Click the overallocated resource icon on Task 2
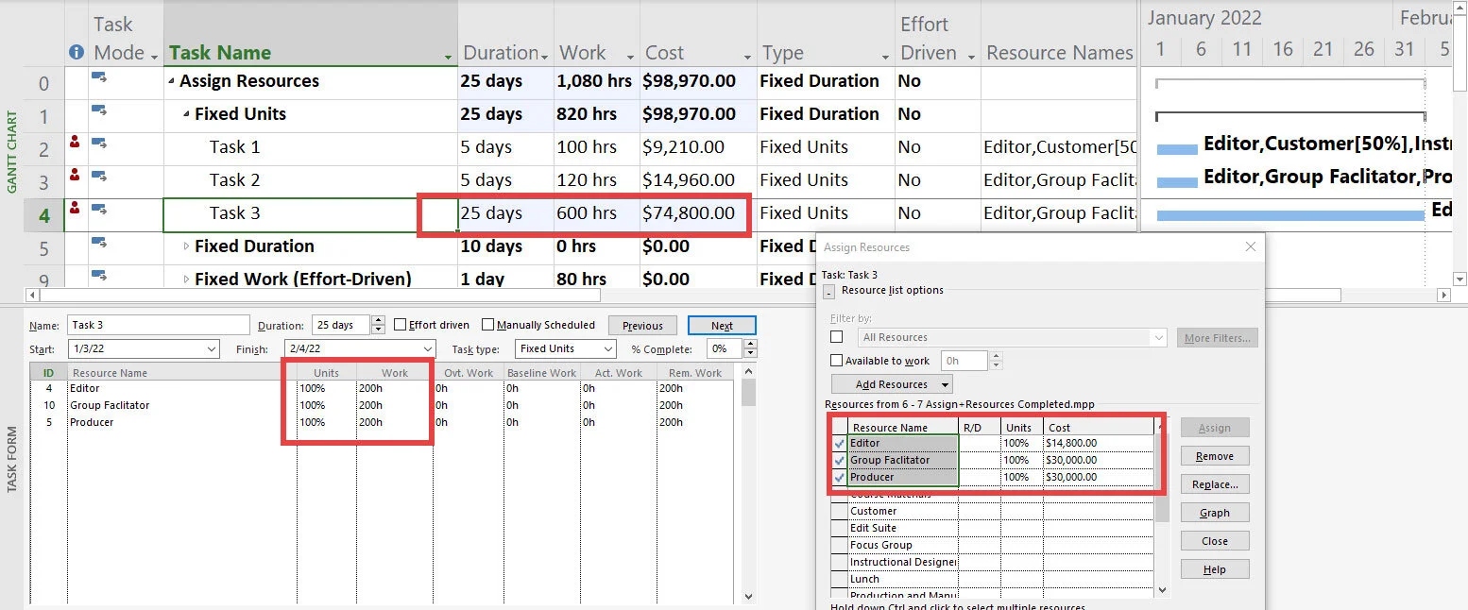The height and width of the screenshot is (610, 1468). pyautogui.click(x=76, y=177)
